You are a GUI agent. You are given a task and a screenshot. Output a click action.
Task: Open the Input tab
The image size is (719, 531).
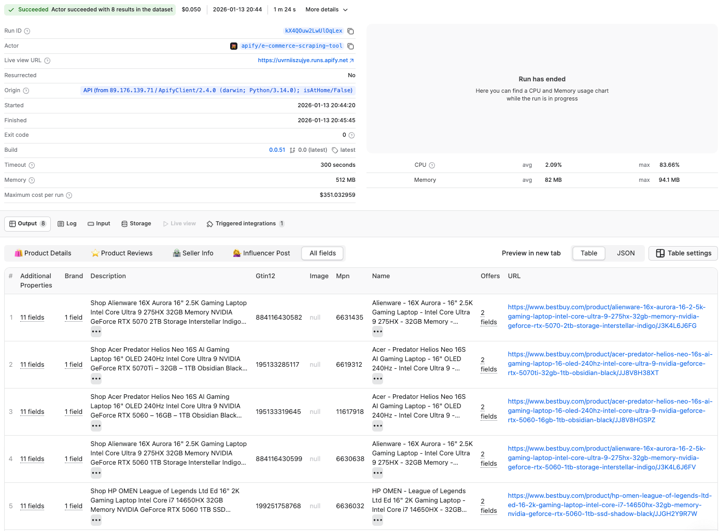tap(99, 224)
